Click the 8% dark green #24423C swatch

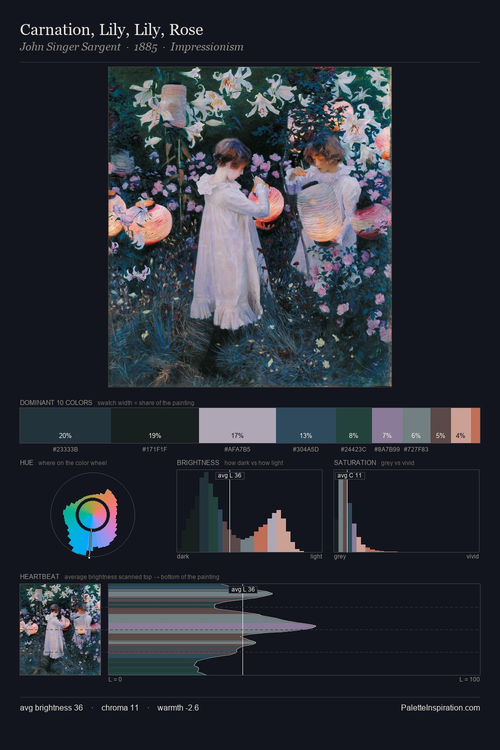tap(354, 425)
